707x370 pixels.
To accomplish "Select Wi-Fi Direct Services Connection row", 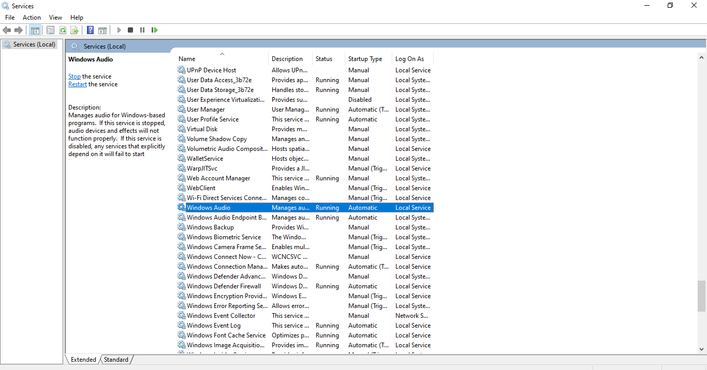I will tap(305, 197).
